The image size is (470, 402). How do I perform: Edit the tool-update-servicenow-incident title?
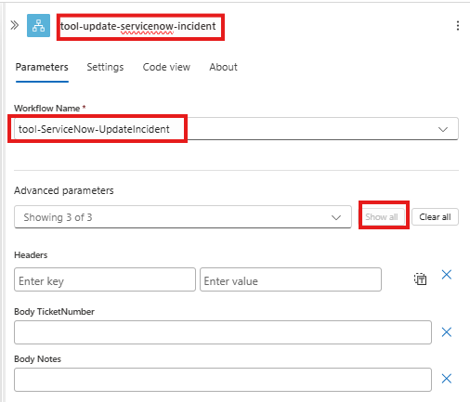[x=138, y=26]
